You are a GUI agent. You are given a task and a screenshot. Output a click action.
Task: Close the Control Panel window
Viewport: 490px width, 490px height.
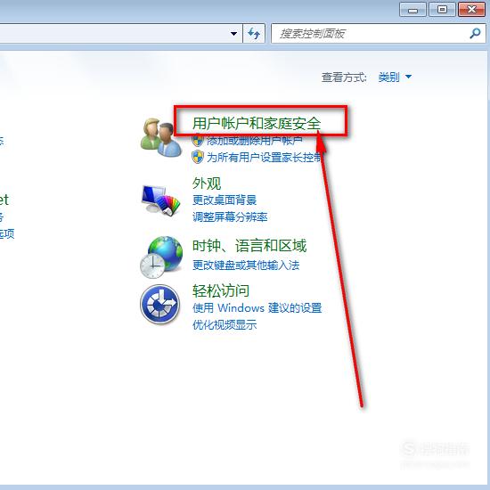point(471,10)
